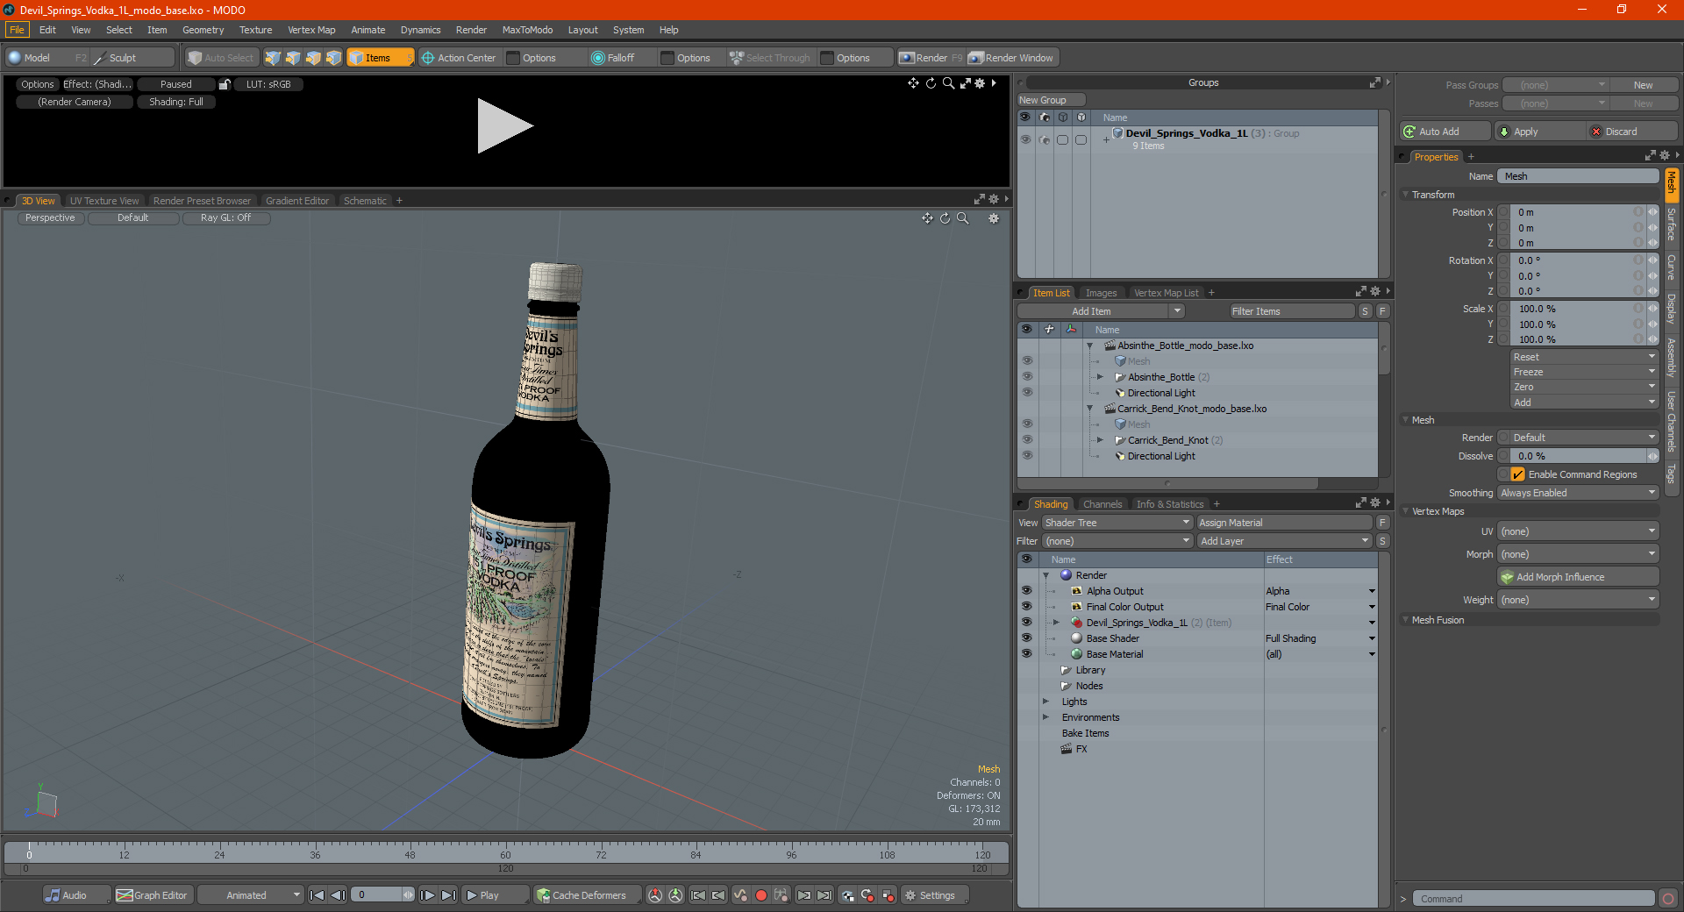
Task: Toggle Action Center Options checkbox
Action: (514, 58)
